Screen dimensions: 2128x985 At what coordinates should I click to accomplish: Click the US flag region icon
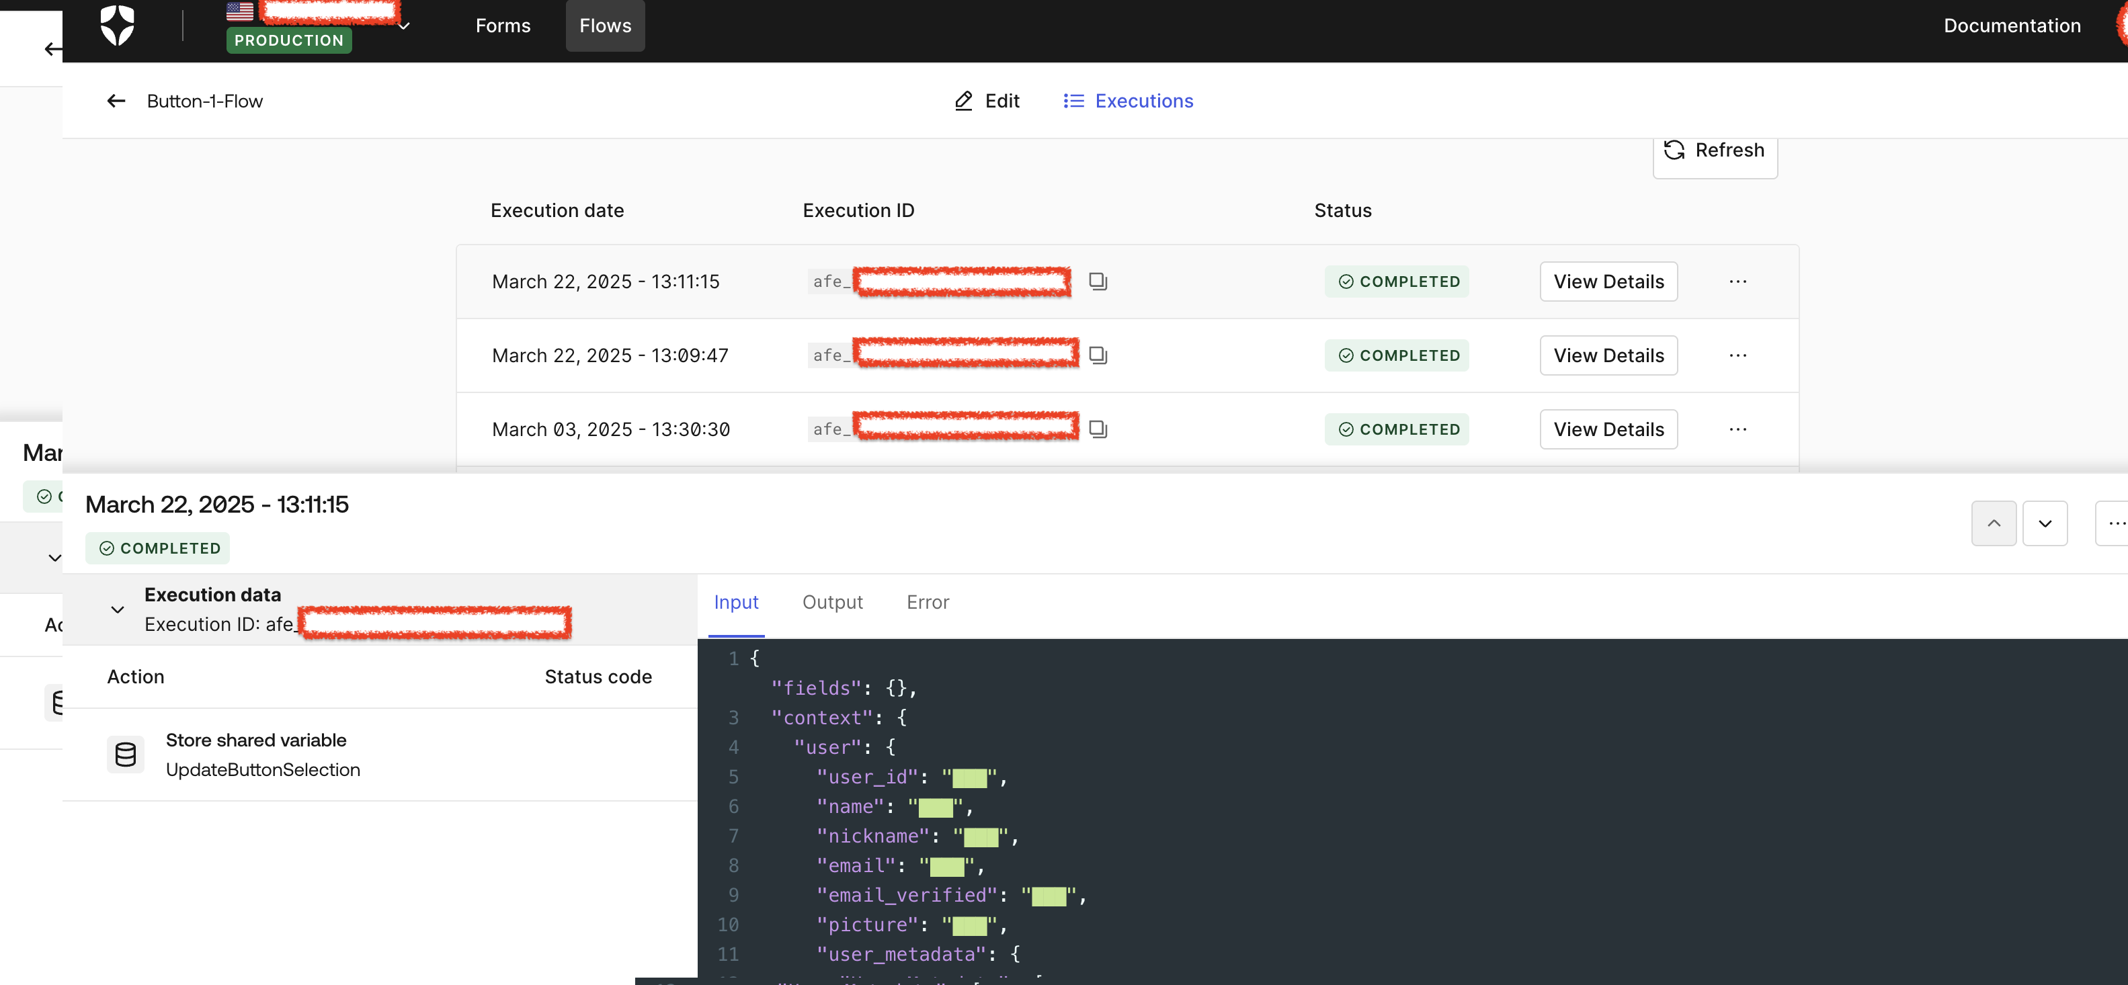click(x=239, y=11)
